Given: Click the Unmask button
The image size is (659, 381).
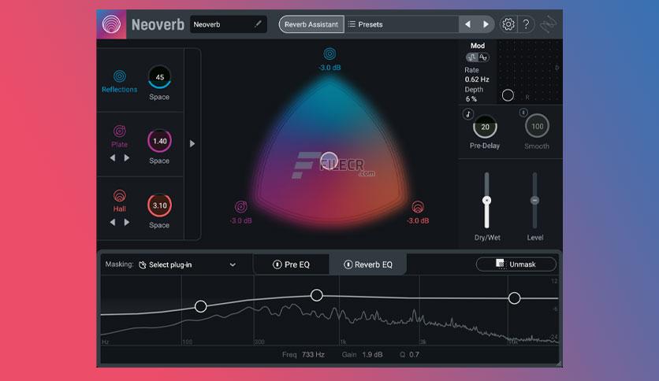Looking at the screenshot, I should [516, 264].
